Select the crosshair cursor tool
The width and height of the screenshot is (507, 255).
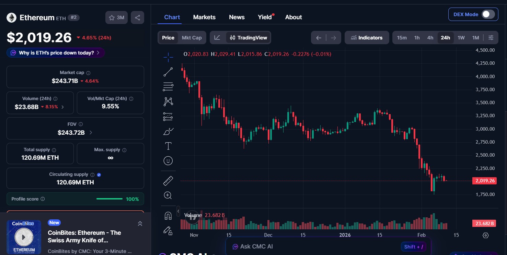(168, 57)
